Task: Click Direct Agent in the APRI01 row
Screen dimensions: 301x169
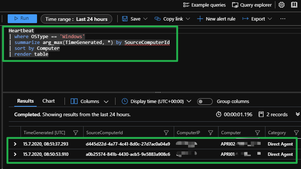Action: 280,154
